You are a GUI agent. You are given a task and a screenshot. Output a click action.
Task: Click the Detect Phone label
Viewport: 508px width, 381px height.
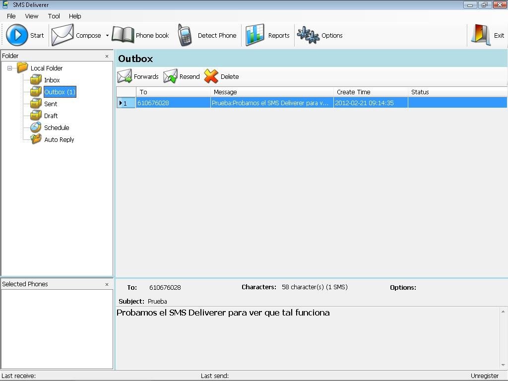pos(217,35)
